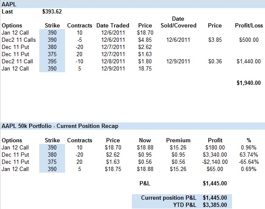The image size is (265, 209).
Task: Click the Profit/Loss column header
Action: tap(249, 25)
